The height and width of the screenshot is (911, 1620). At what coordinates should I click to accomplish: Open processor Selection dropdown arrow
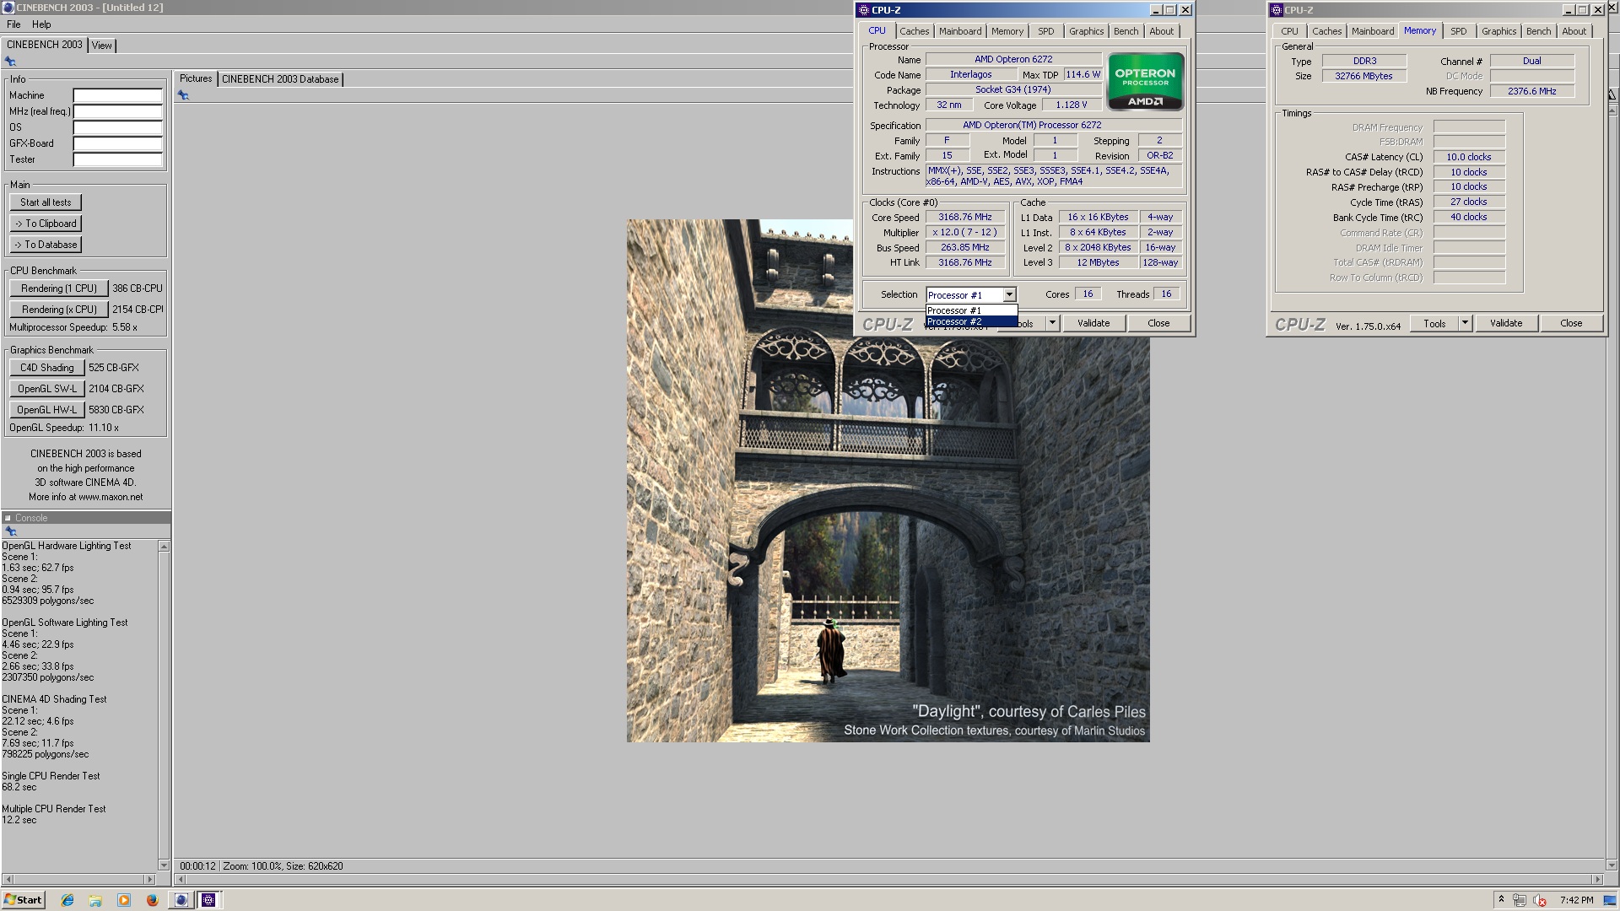tap(1009, 294)
